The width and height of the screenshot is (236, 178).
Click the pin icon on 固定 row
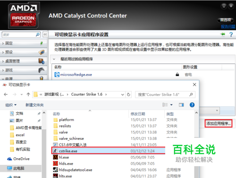point(42,43)
